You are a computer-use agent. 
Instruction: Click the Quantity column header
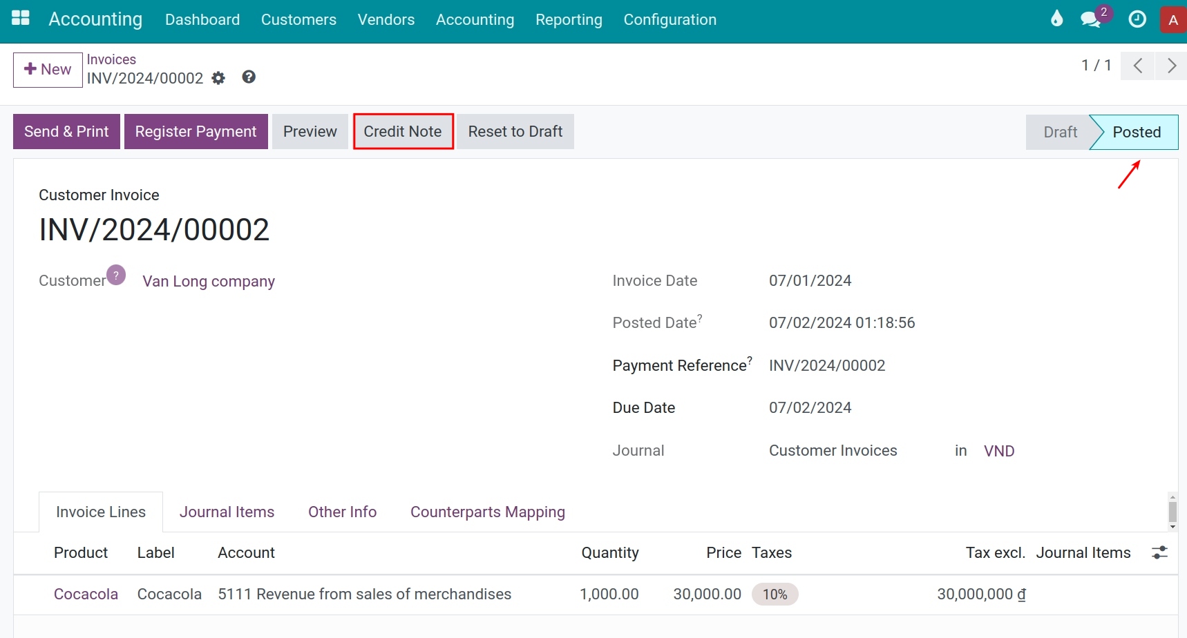point(610,552)
